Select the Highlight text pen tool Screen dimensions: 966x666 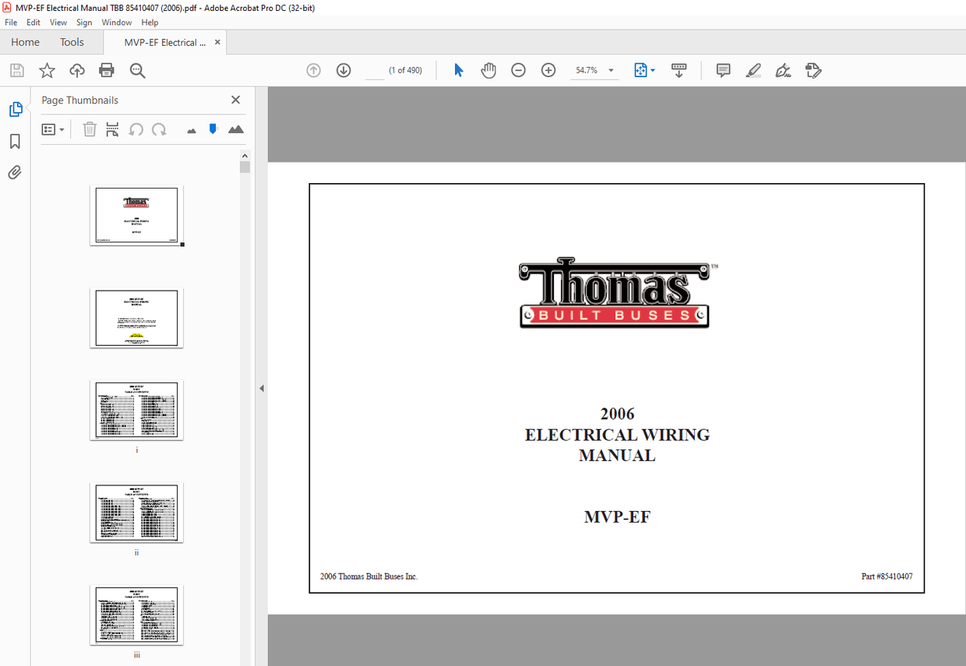pyautogui.click(x=753, y=71)
